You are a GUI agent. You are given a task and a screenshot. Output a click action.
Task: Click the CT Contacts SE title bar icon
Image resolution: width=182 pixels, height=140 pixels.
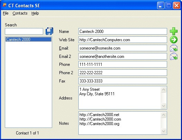coord(4,5)
